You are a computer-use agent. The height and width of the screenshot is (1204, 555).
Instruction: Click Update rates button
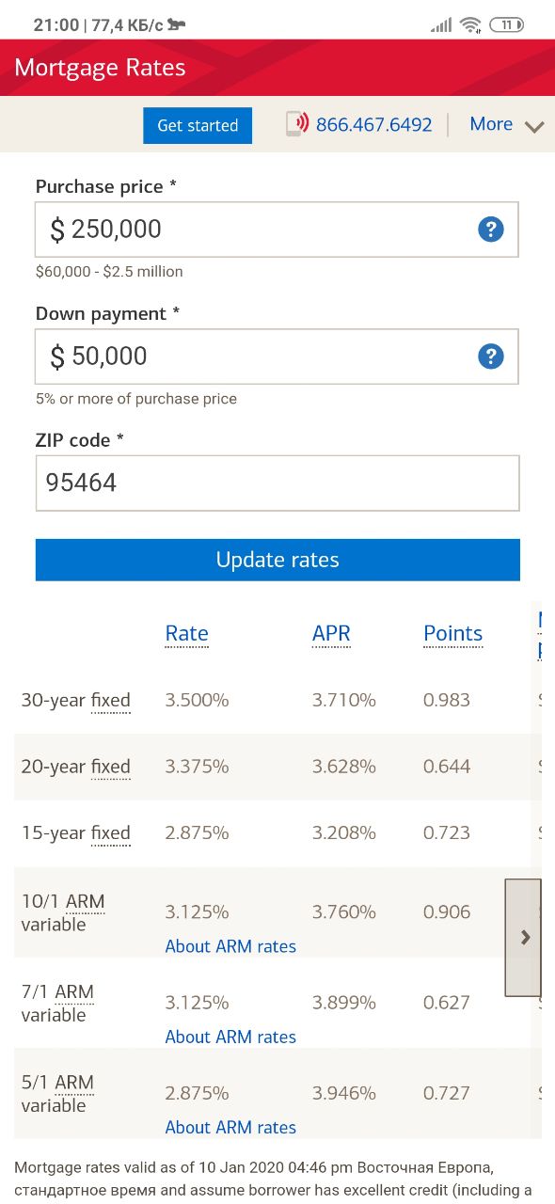[277, 560]
